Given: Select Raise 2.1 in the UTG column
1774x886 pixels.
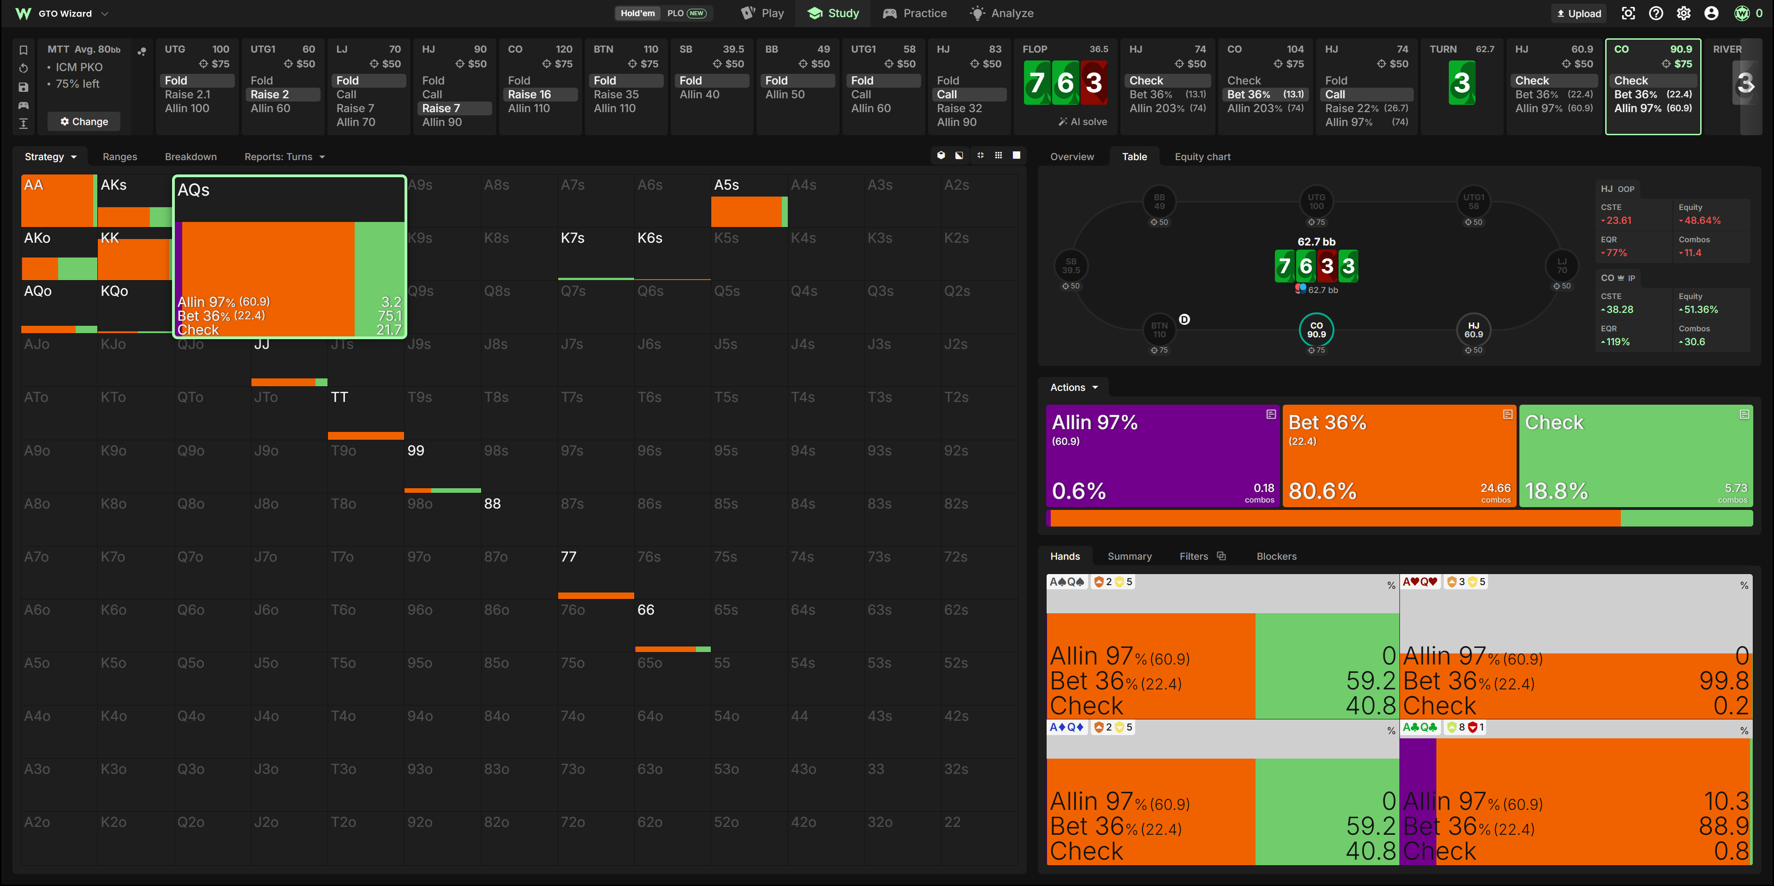Looking at the screenshot, I should click(197, 95).
